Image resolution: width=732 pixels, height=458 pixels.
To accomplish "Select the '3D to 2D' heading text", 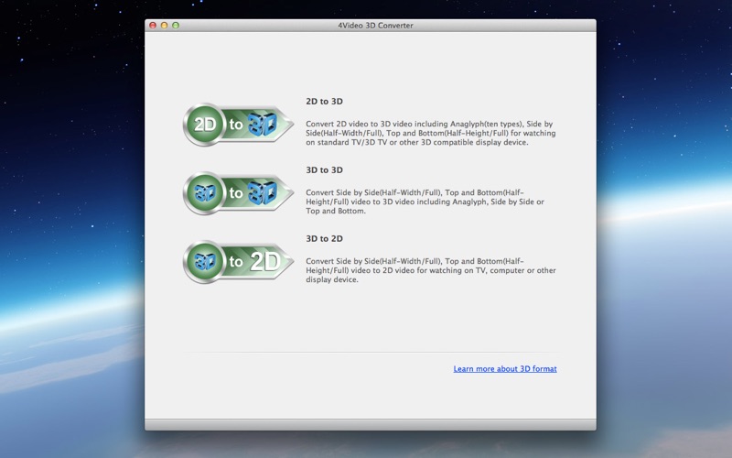I will pos(325,239).
